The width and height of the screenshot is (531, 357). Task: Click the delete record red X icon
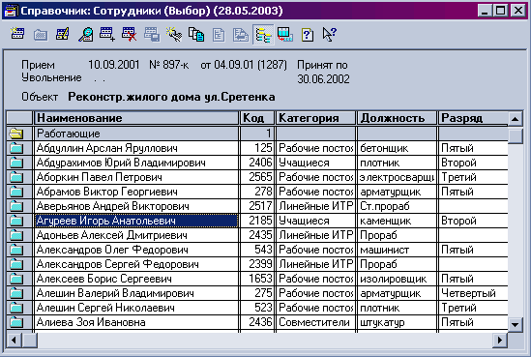coord(130,34)
